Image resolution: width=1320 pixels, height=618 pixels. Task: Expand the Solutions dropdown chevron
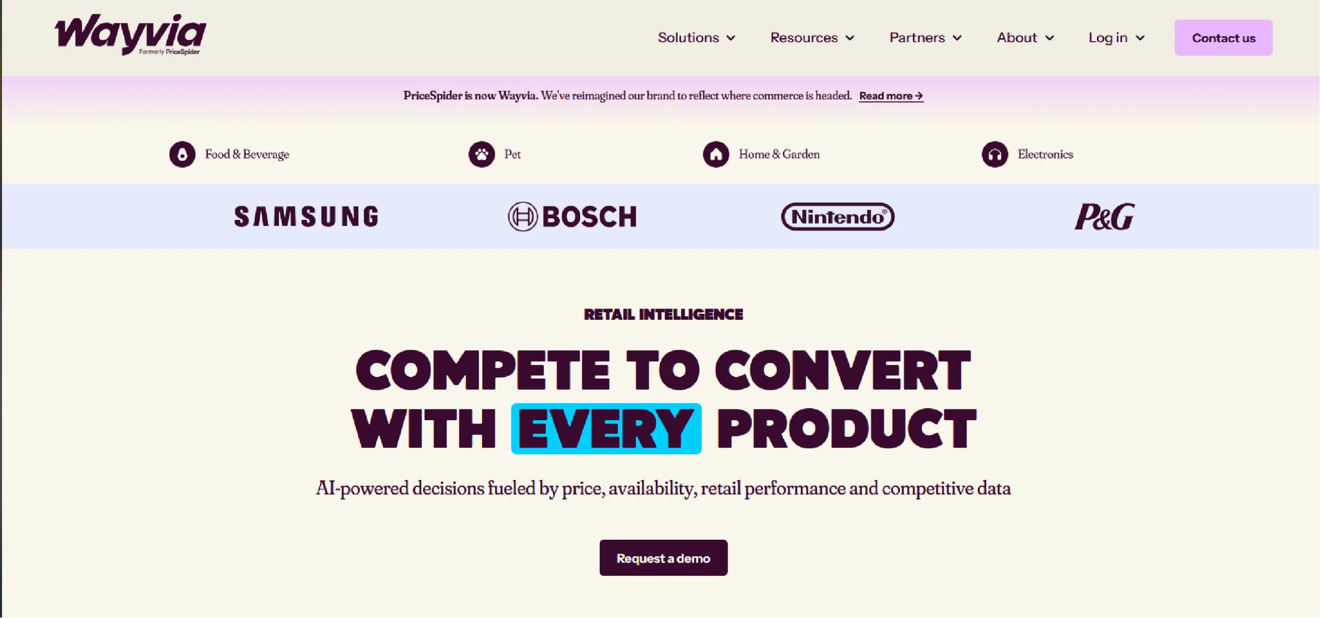(x=731, y=38)
